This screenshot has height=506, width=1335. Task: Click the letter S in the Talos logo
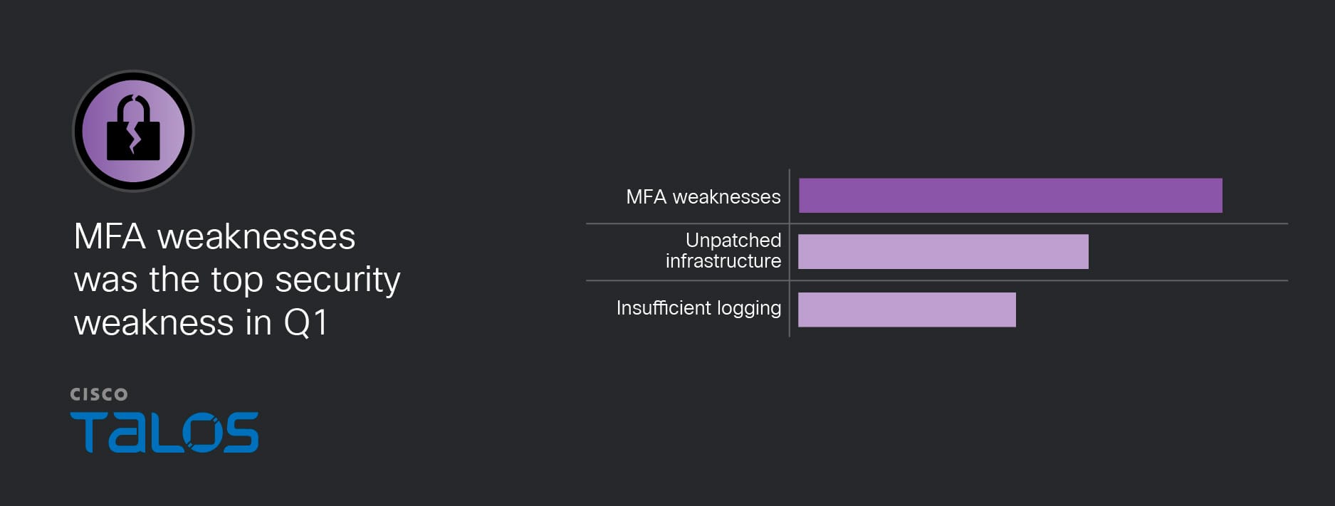click(239, 432)
